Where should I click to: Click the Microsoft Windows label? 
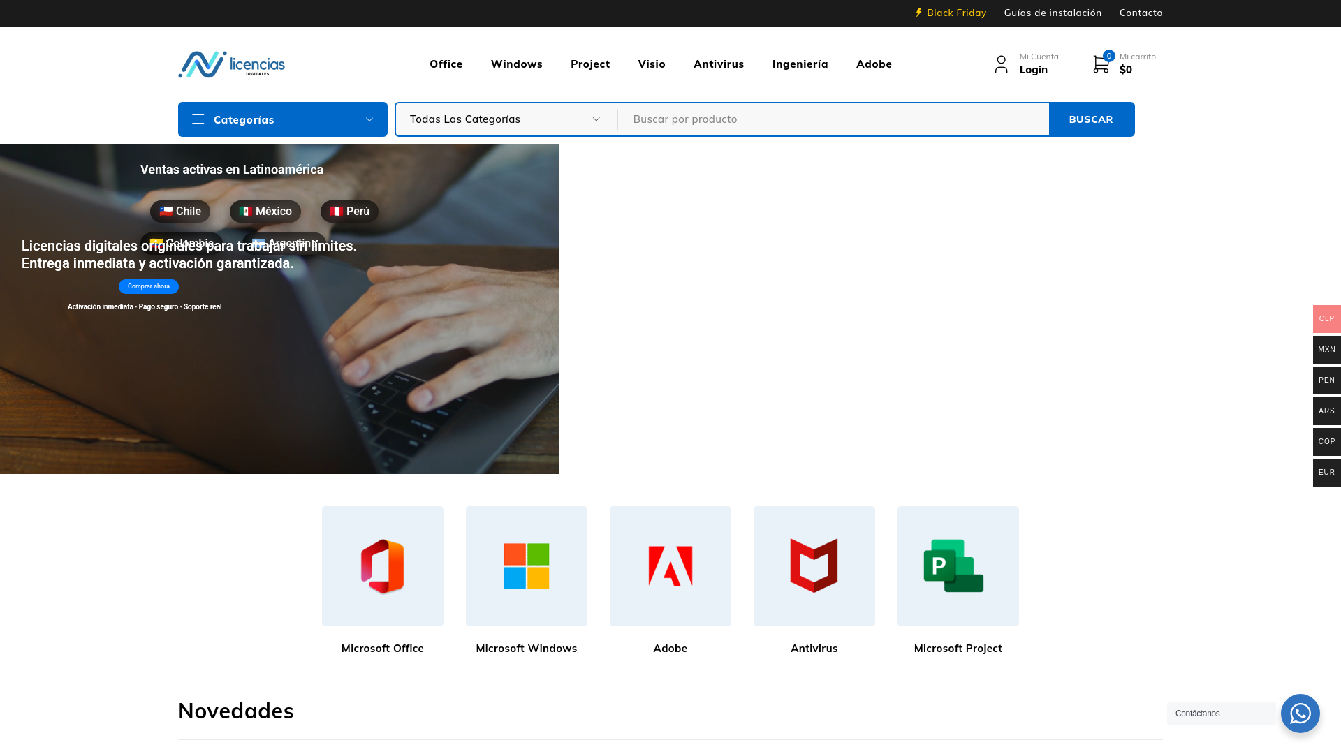click(x=527, y=649)
